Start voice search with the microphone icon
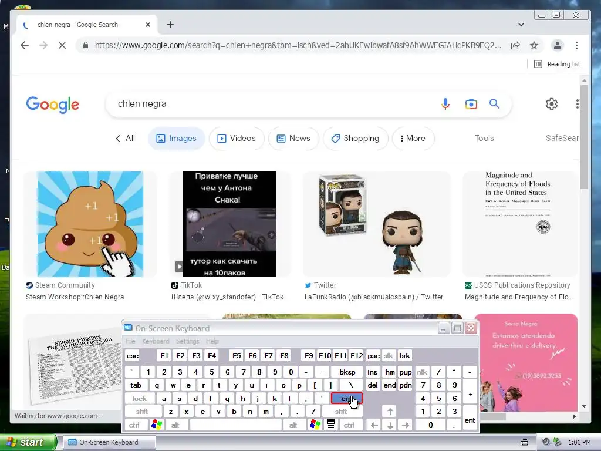The width and height of the screenshot is (601, 451). (x=445, y=104)
